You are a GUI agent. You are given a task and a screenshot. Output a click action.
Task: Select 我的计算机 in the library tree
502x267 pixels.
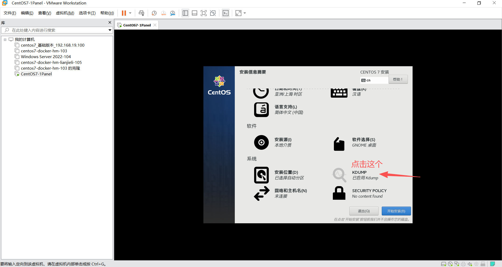click(25, 40)
